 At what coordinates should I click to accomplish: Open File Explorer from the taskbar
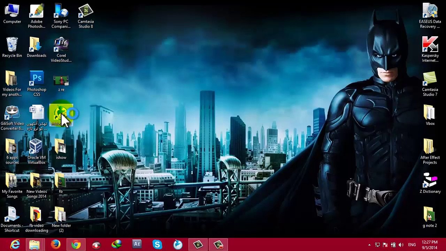(x=34, y=245)
